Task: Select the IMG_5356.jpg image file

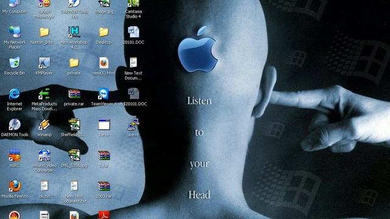Action: click(x=74, y=155)
